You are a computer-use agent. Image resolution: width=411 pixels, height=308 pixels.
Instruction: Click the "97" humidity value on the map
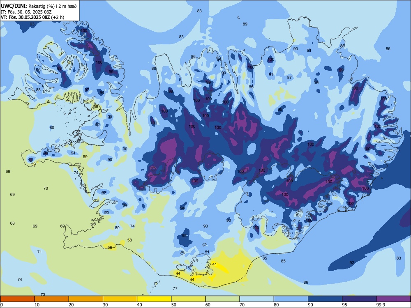tap(87, 90)
